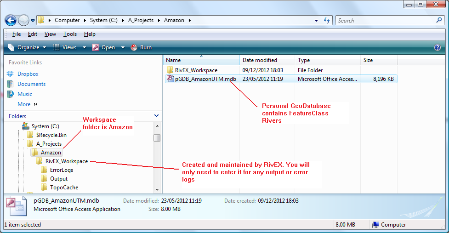Click Date modified value in details pane
The height and width of the screenshot is (233, 449).
tap(181, 201)
